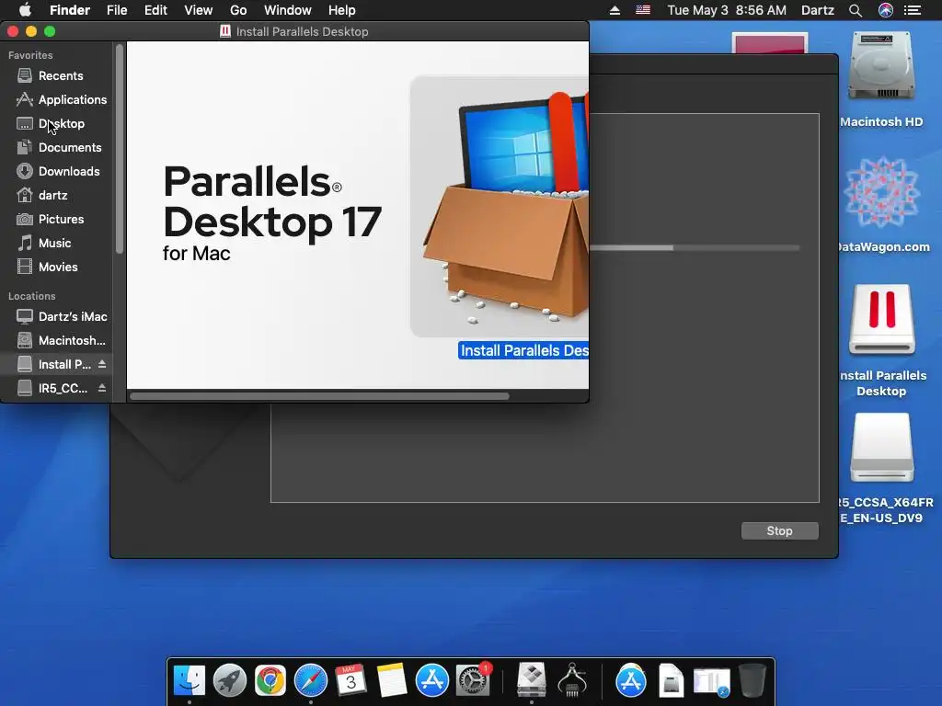Open System Information from the Dock
Screen dimensions: 942x706
pyautogui.click(x=572, y=680)
